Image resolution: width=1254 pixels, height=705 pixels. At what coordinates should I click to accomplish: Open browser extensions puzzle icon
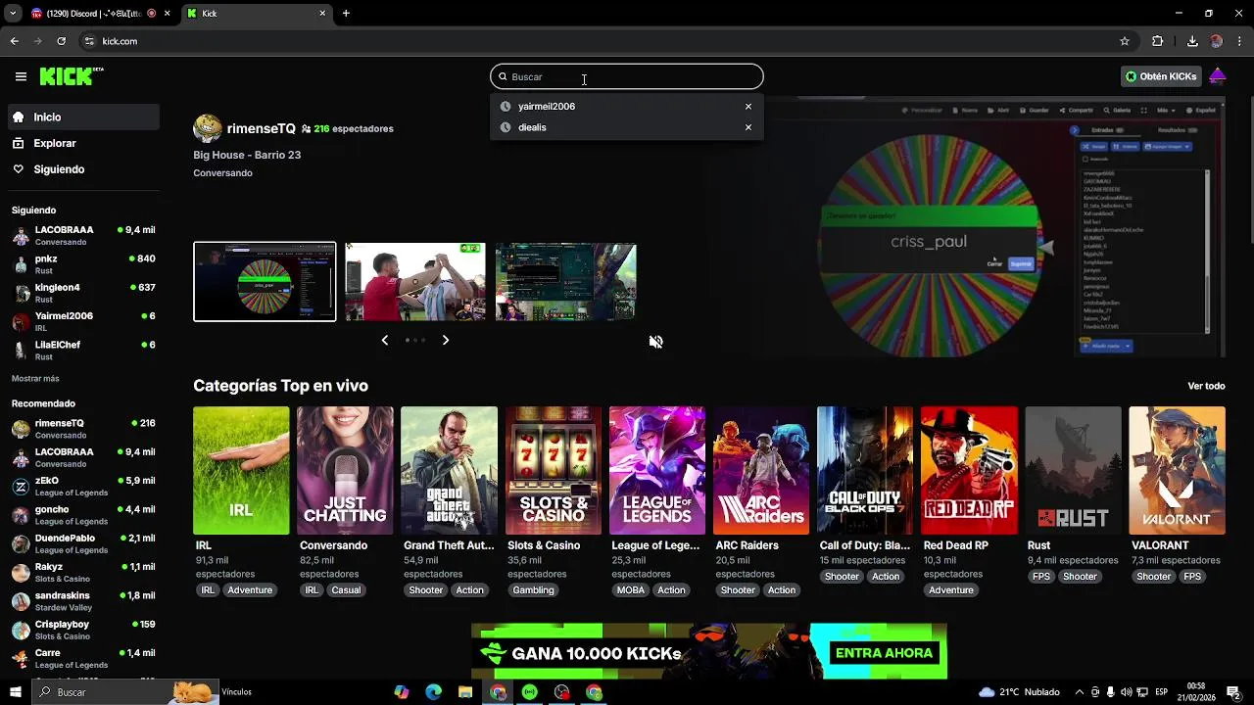[x=1158, y=41]
